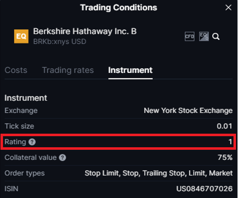Switch to the Costs tab

click(x=16, y=70)
